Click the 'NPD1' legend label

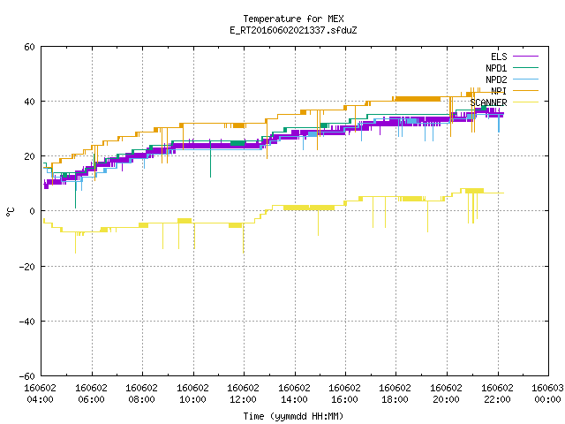click(496, 68)
